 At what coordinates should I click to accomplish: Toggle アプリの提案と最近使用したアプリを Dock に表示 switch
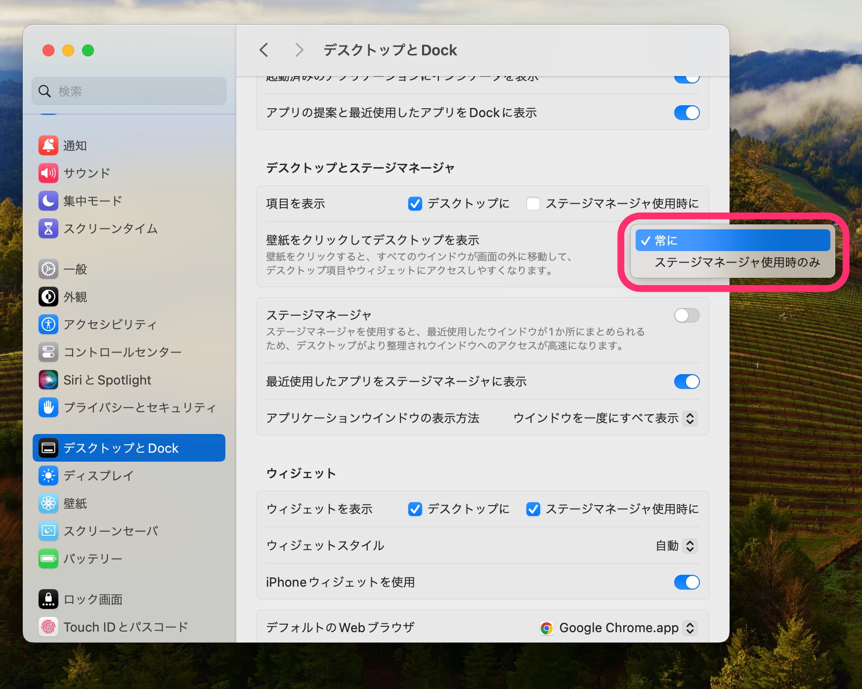(687, 113)
